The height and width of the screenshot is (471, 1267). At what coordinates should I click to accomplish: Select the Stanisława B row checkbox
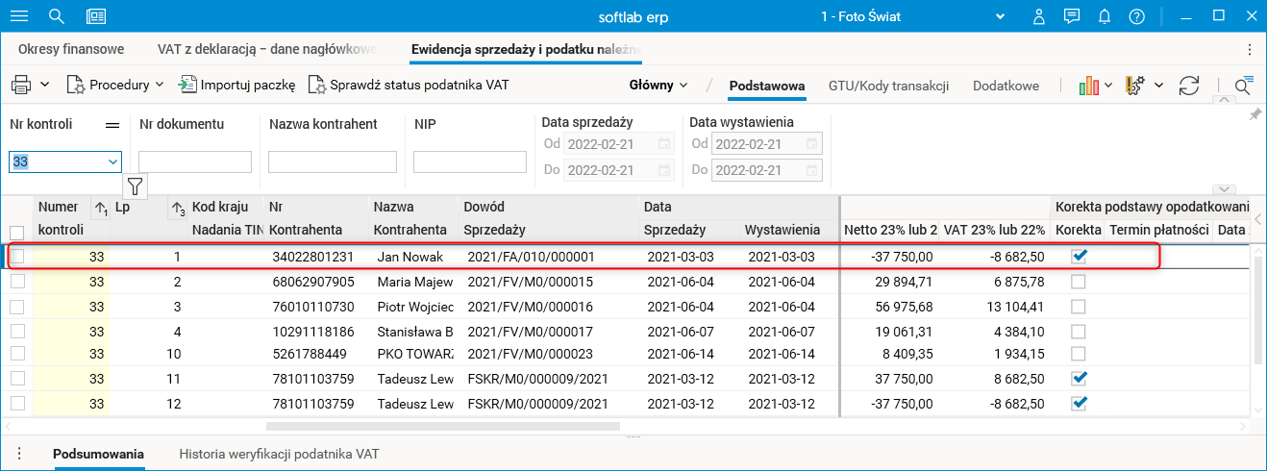click(16, 331)
